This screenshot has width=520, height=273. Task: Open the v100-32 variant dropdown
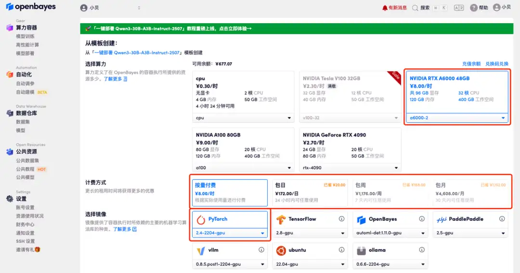(x=350, y=118)
